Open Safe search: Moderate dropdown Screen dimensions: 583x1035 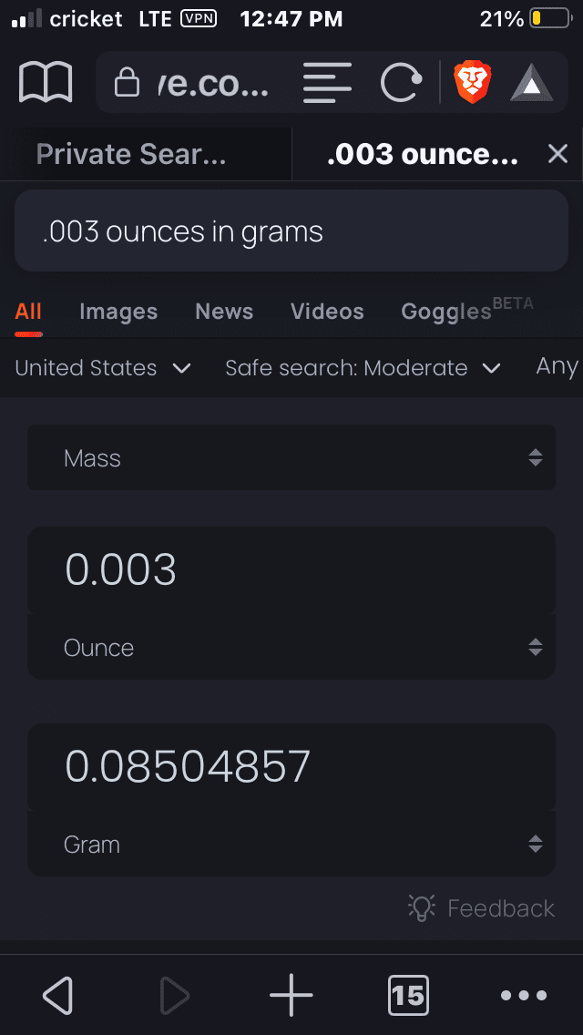pyautogui.click(x=363, y=368)
